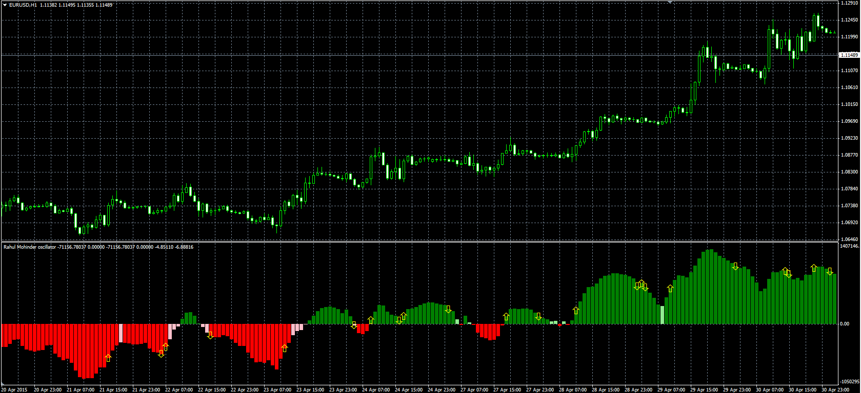861x393 pixels.
Task: Click price scale value 1.09230
Action: tap(850, 138)
